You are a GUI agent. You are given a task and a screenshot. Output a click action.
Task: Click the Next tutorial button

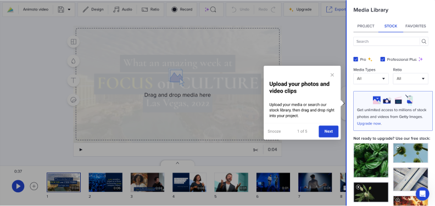point(328,131)
